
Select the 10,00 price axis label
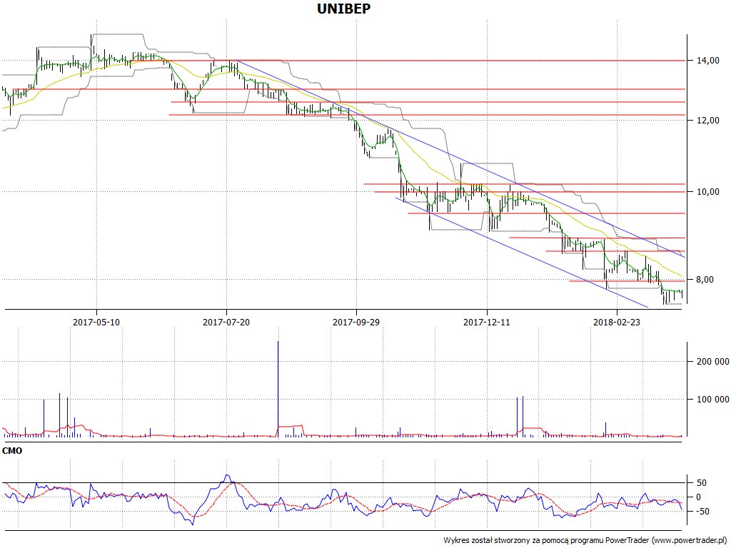(x=707, y=192)
